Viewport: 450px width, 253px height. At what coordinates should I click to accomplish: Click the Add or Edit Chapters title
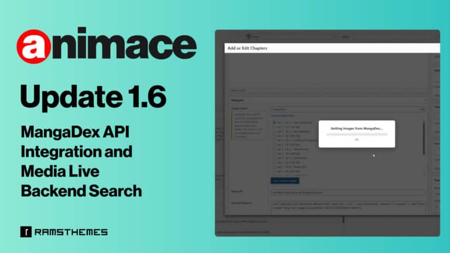(247, 48)
